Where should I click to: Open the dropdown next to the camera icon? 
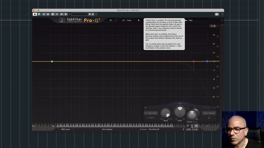(x=222, y=14)
